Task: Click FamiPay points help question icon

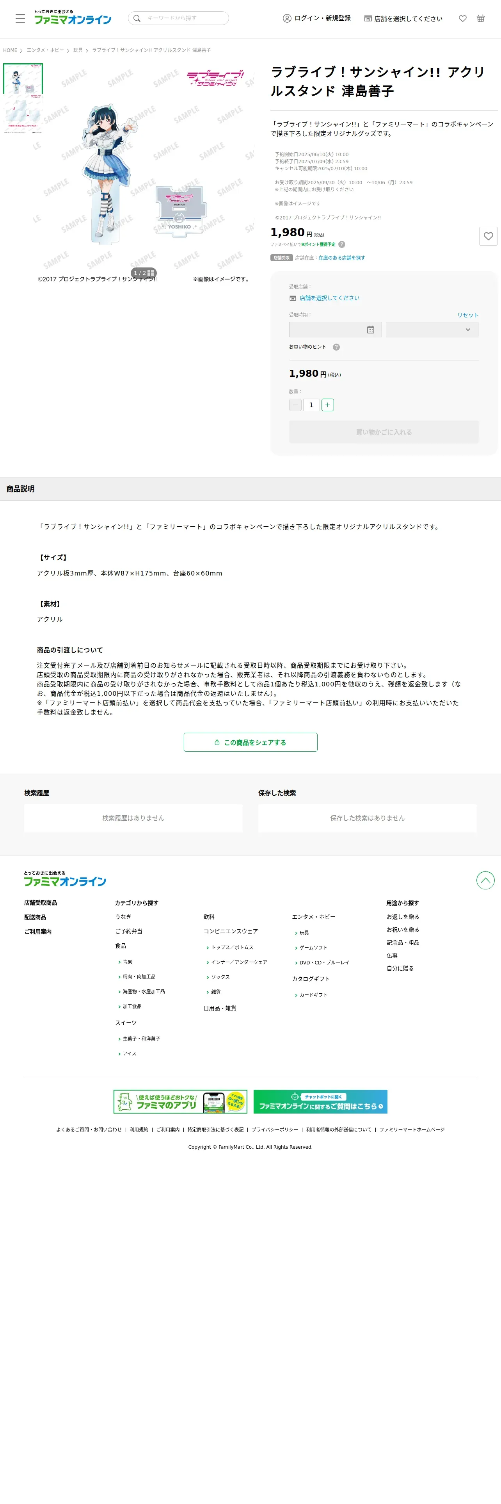Action: tap(342, 245)
